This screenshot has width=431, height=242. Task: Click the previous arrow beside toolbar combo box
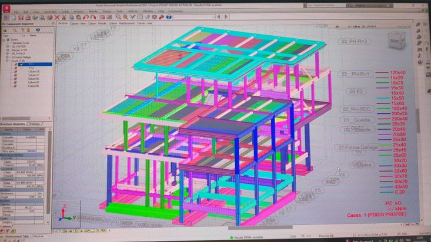click(x=219, y=17)
